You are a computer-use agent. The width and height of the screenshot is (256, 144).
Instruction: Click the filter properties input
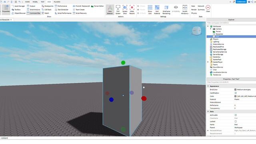(x=231, y=82)
